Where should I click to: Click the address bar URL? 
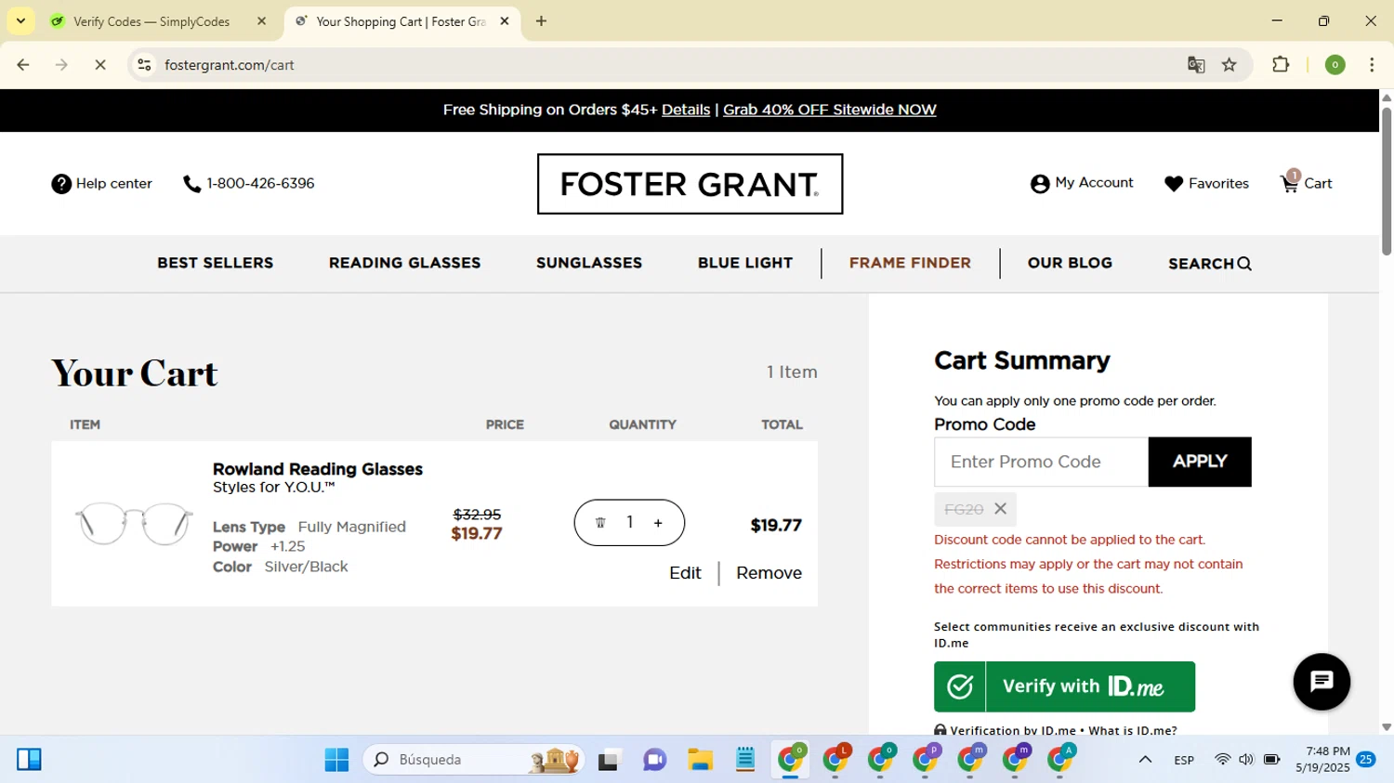[x=230, y=65]
